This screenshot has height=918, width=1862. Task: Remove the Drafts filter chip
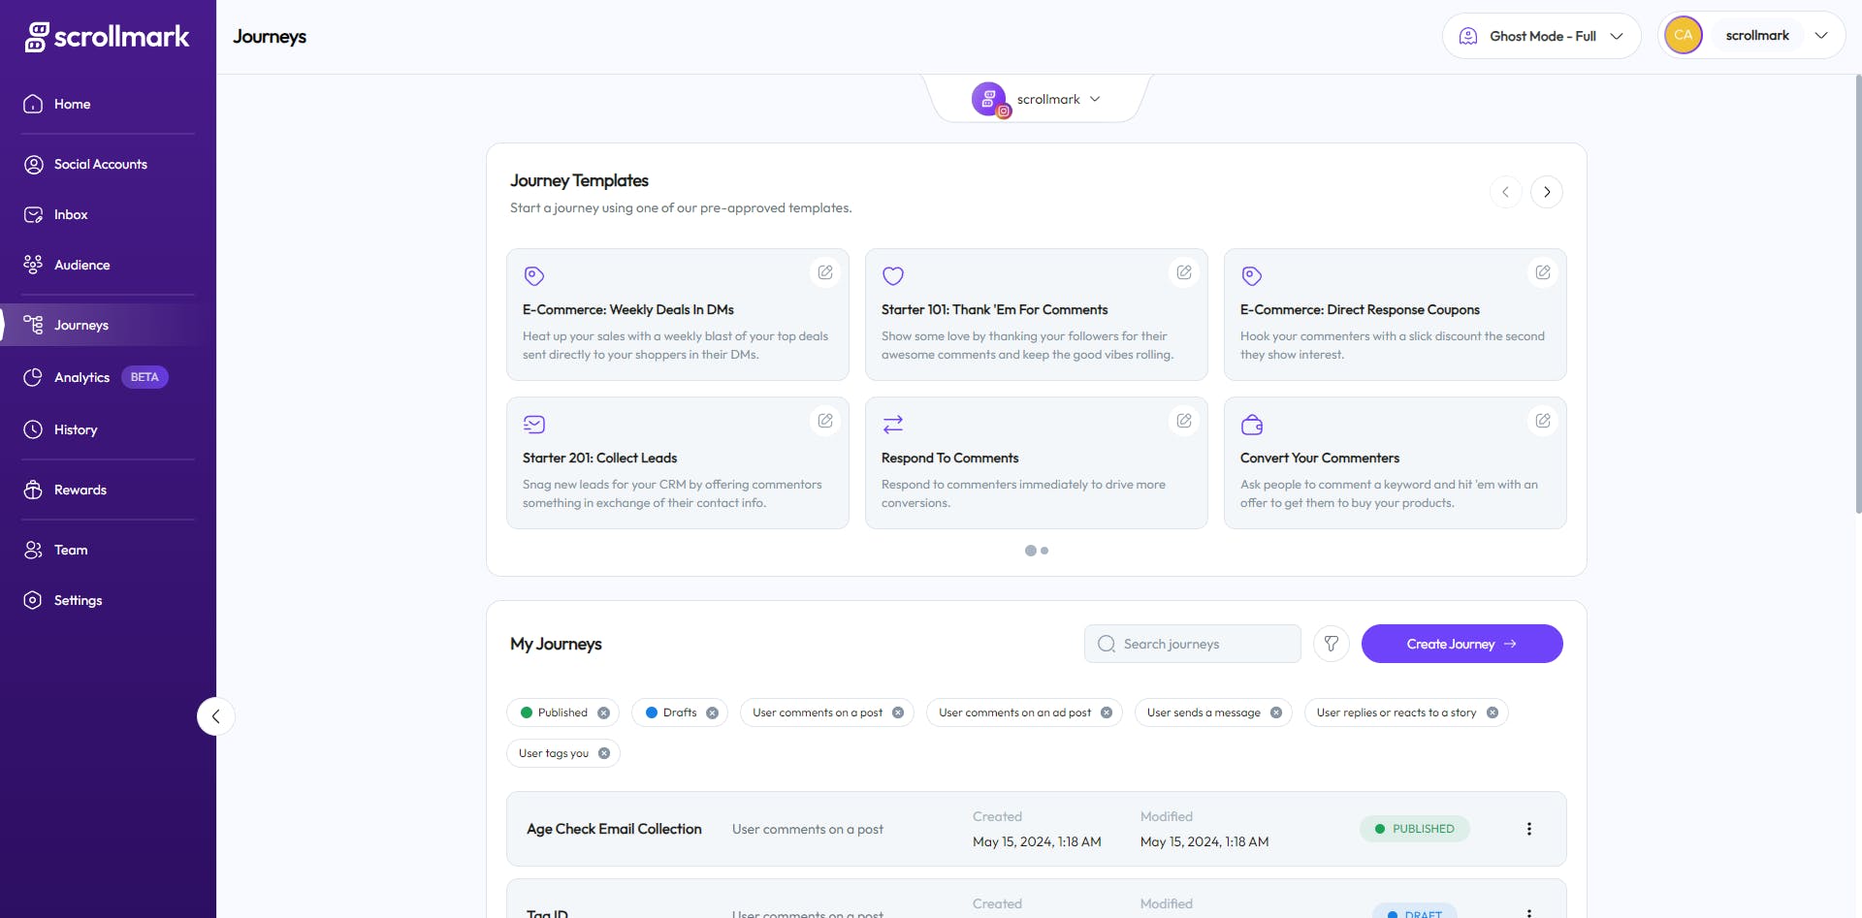point(712,712)
